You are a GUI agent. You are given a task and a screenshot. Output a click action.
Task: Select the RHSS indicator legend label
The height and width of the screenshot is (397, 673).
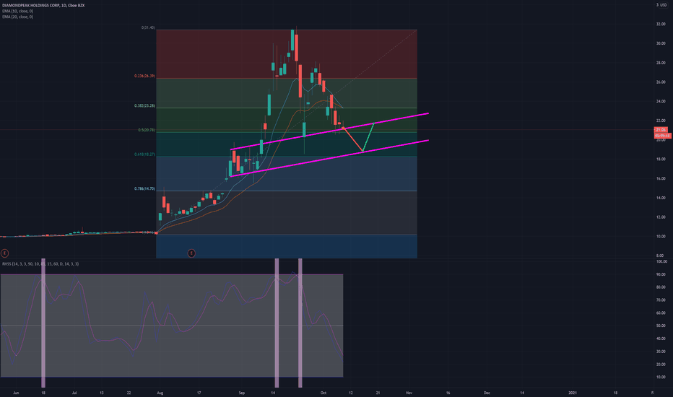pyautogui.click(x=40, y=264)
